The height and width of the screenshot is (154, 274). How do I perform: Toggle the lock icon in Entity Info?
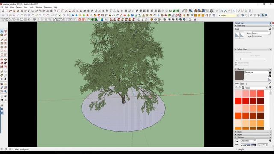tap(270, 29)
